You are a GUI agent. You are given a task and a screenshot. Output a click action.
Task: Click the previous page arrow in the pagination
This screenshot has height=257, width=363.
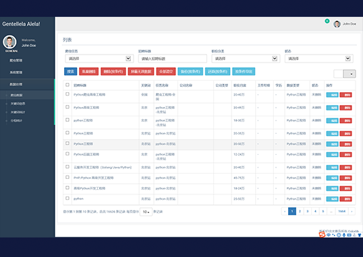point(285,211)
